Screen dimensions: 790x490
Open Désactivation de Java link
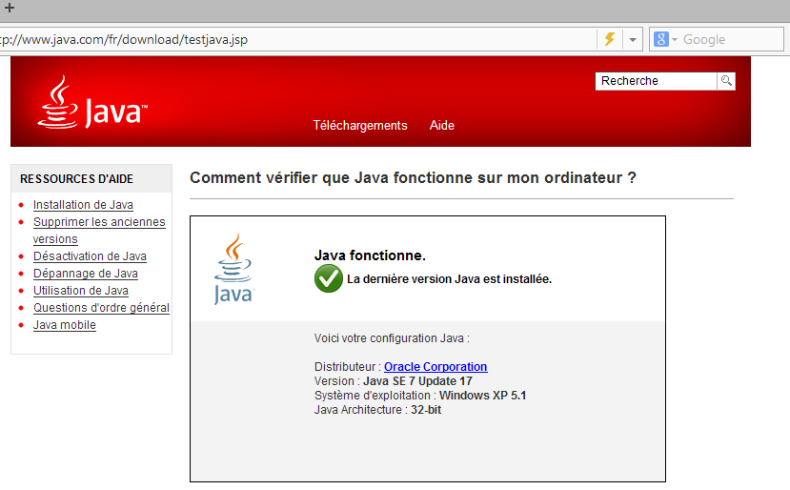[x=90, y=256]
